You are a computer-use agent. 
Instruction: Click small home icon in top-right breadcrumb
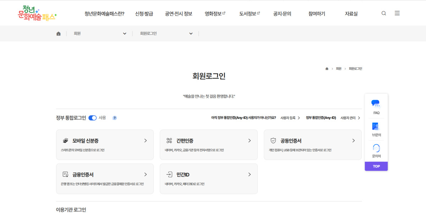point(327,69)
